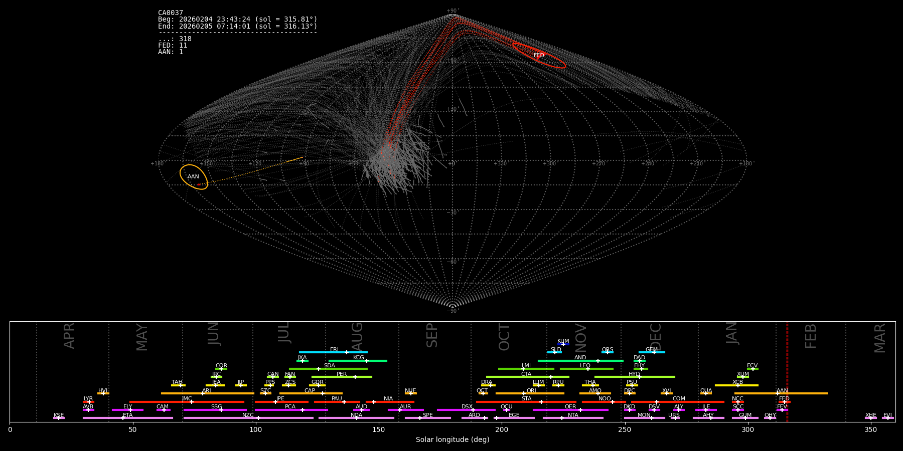Click the green AND shower bar
This screenshot has height=451, width=903.
(580, 361)
